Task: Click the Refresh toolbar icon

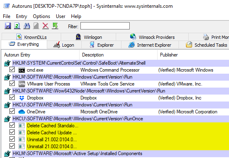Action: point(17,26)
